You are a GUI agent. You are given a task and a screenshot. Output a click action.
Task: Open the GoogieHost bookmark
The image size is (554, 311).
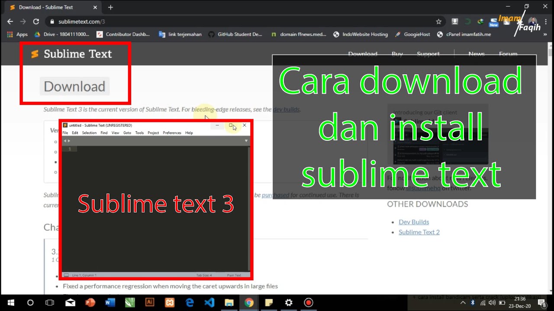tap(413, 34)
